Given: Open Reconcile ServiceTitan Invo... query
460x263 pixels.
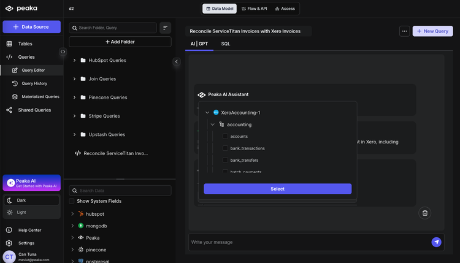Looking at the screenshot, I should click(x=115, y=153).
